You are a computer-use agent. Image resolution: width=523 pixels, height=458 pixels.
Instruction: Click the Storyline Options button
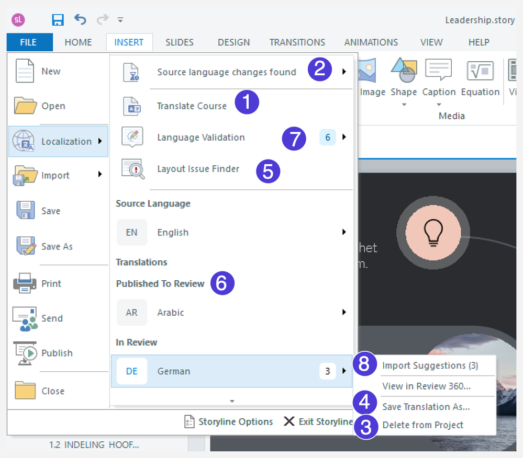pyautogui.click(x=228, y=422)
